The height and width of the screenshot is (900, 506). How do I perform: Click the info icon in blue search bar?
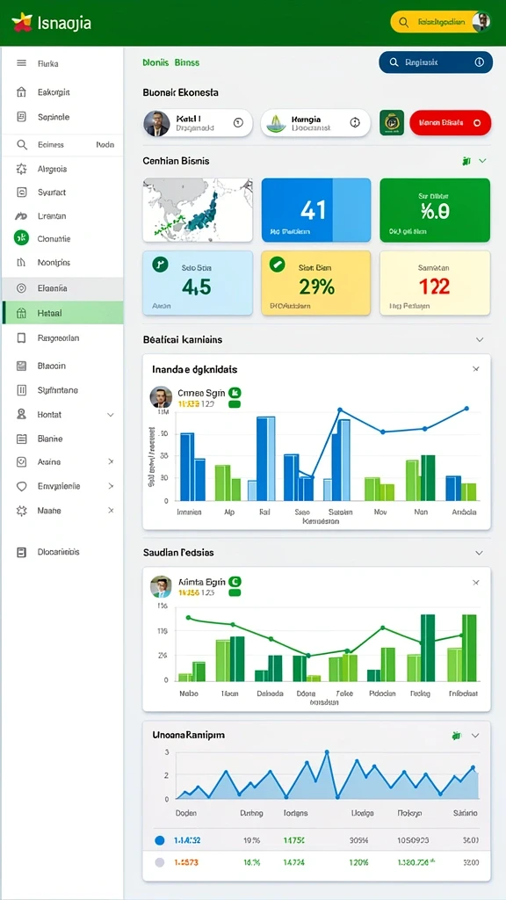coord(479,62)
